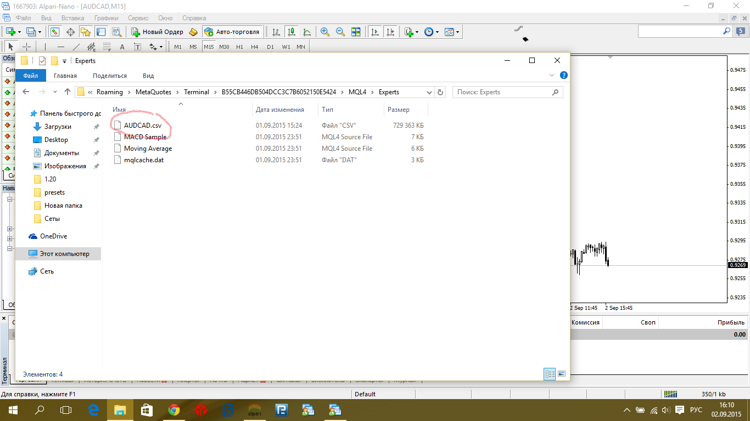Open Загрузки in quick access
The width and height of the screenshot is (750, 421).
pyautogui.click(x=58, y=127)
